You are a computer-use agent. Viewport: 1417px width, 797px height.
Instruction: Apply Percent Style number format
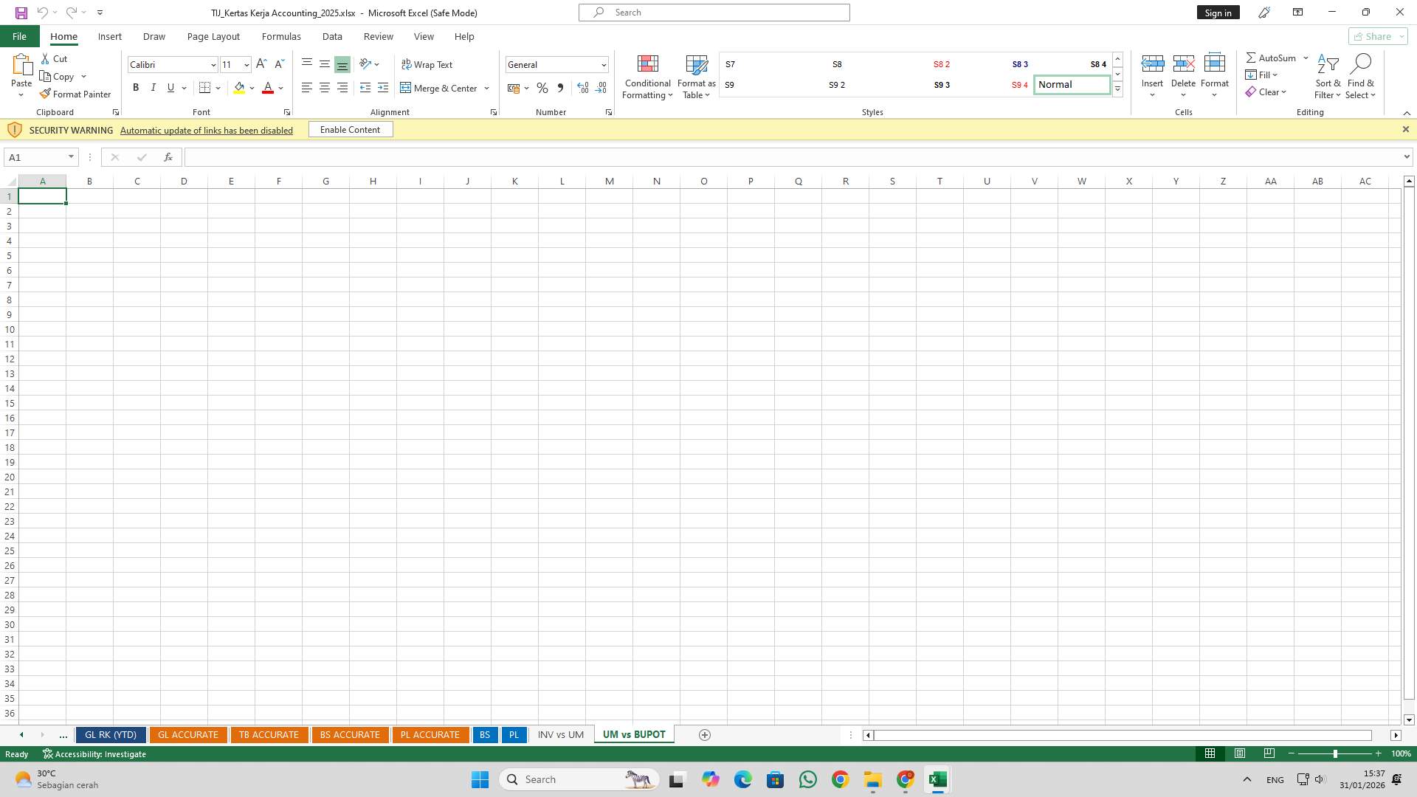click(x=542, y=88)
